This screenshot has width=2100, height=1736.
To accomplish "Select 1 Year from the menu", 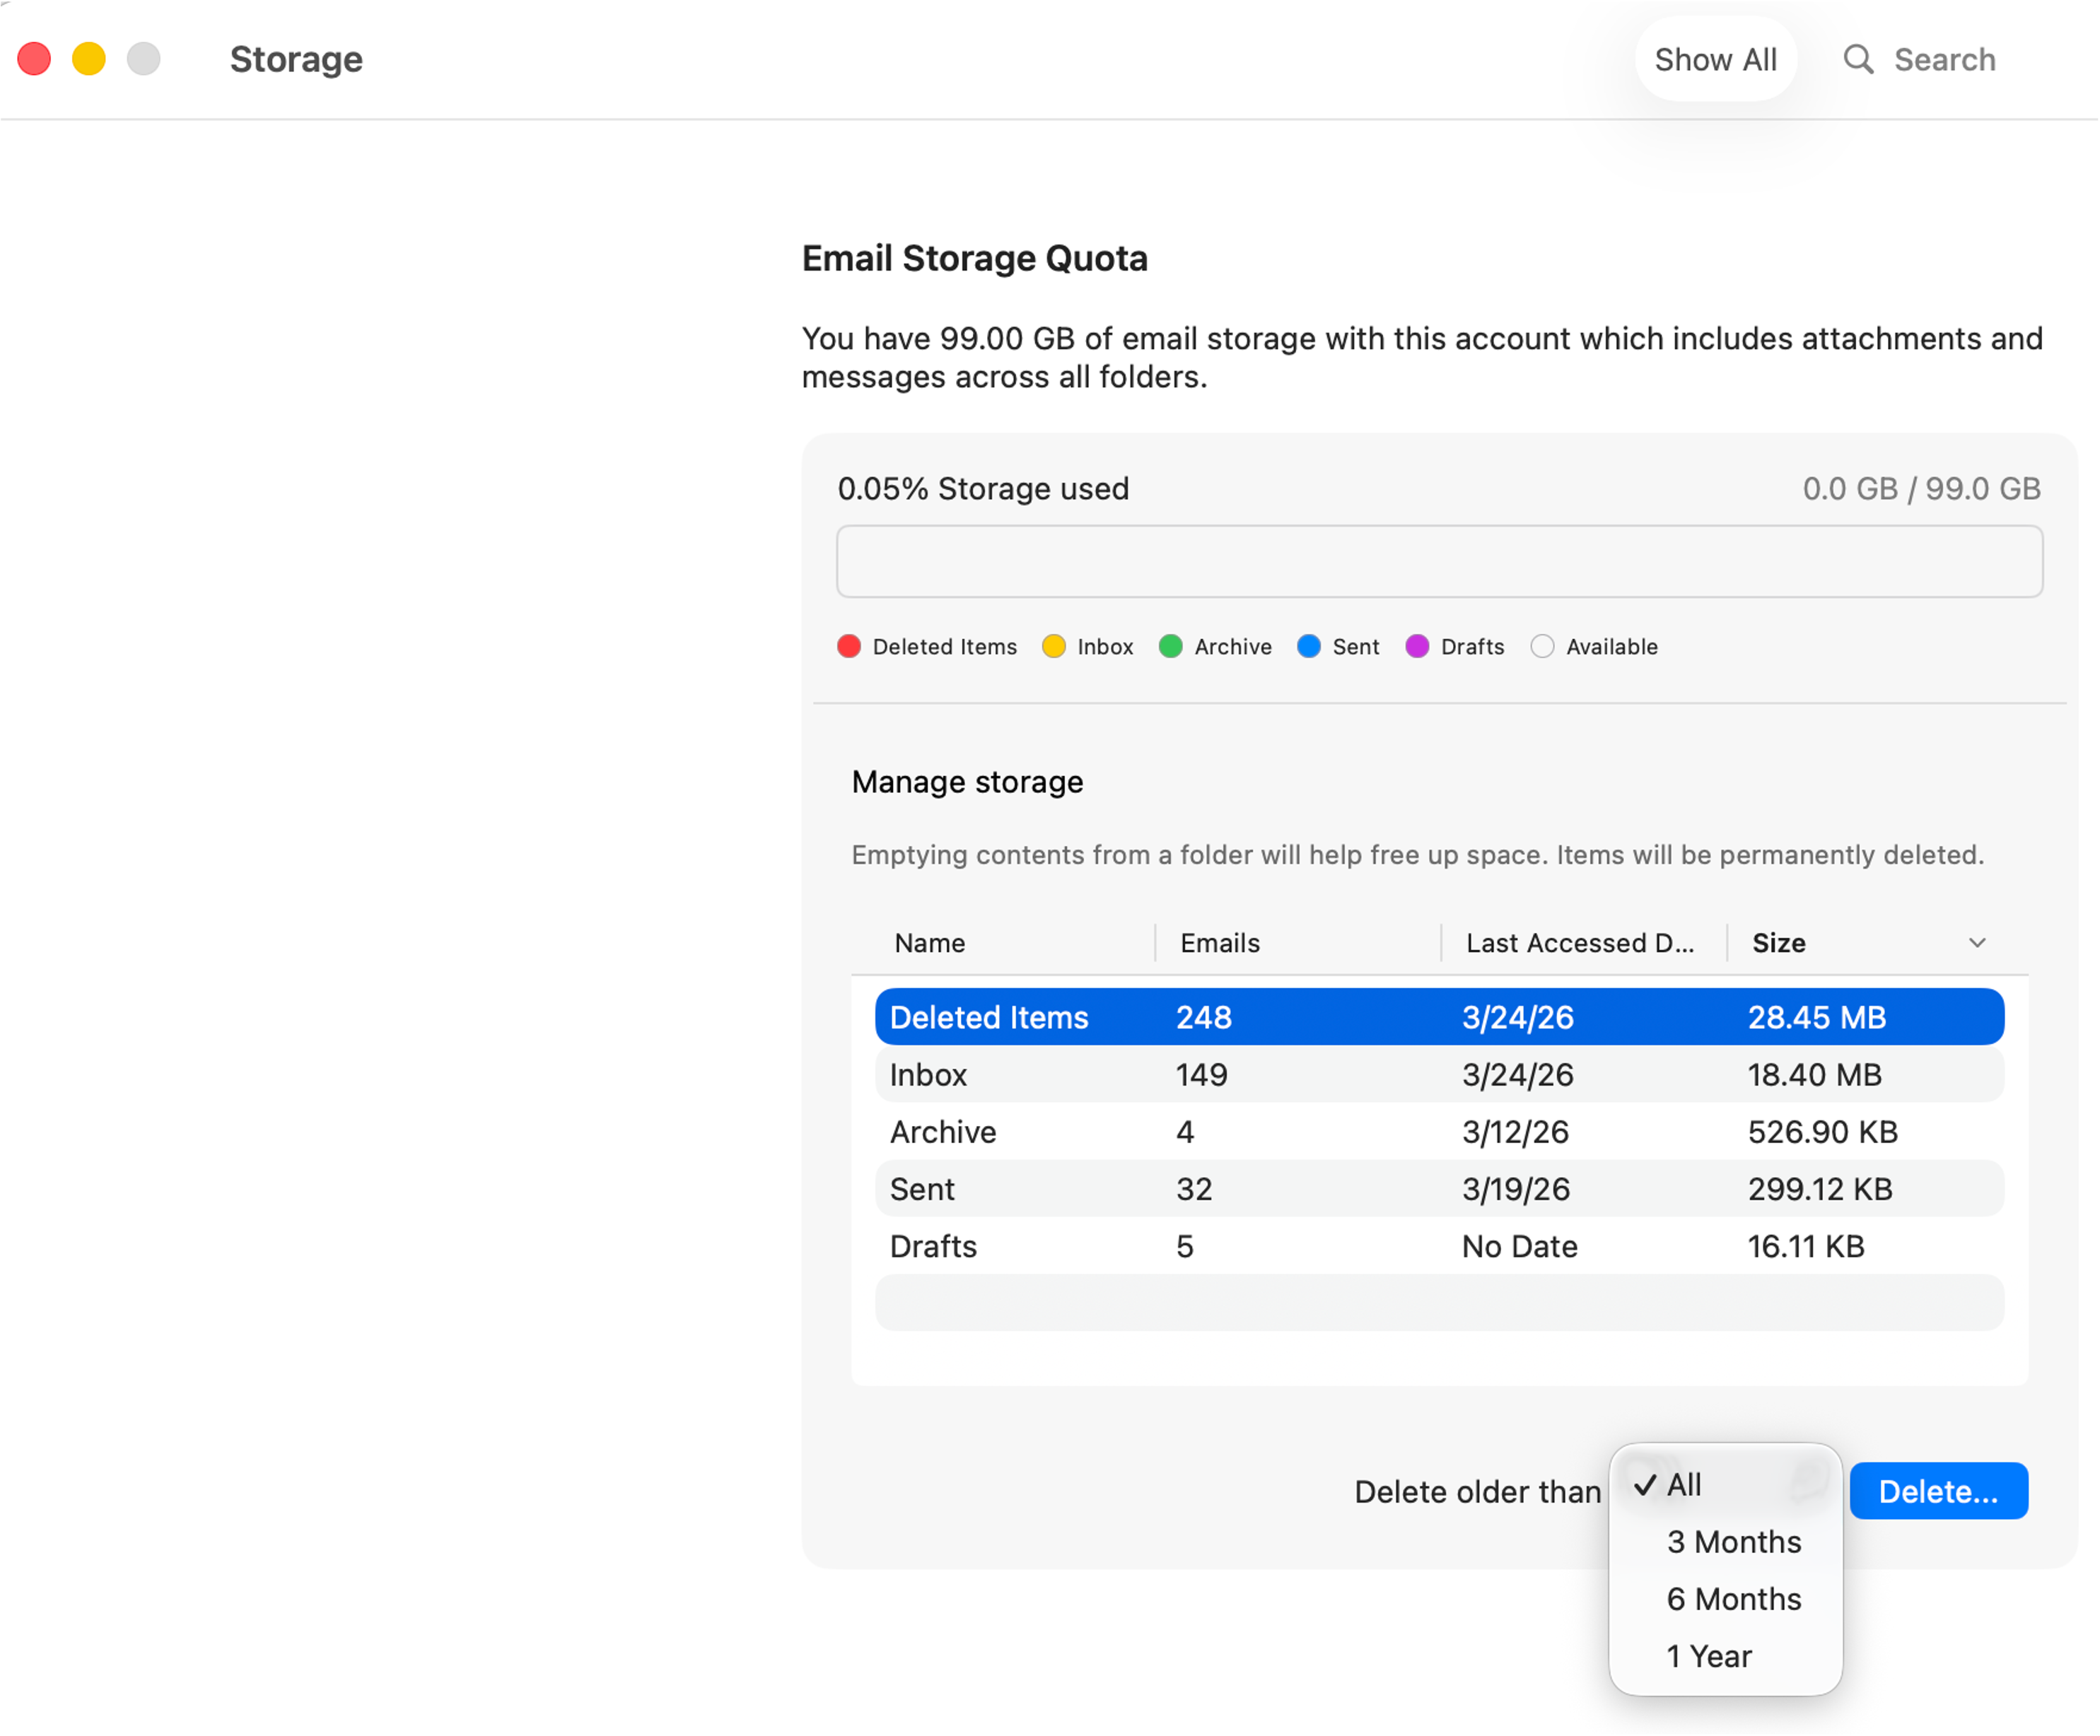I will [x=1708, y=1656].
